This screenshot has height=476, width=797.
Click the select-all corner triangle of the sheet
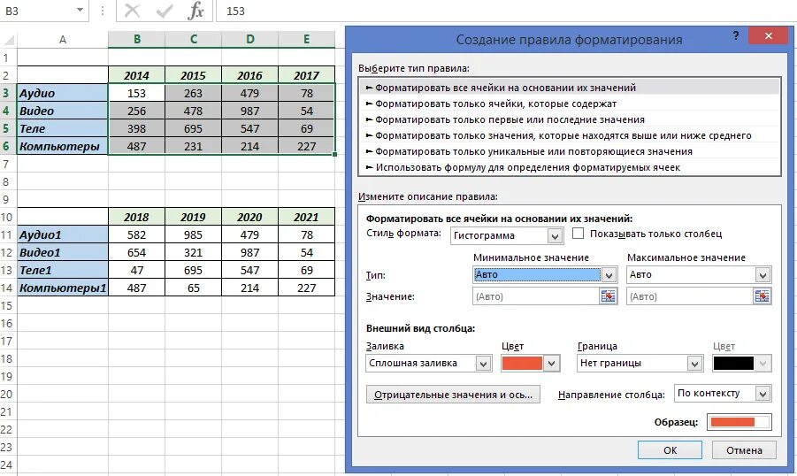tap(9, 39)
